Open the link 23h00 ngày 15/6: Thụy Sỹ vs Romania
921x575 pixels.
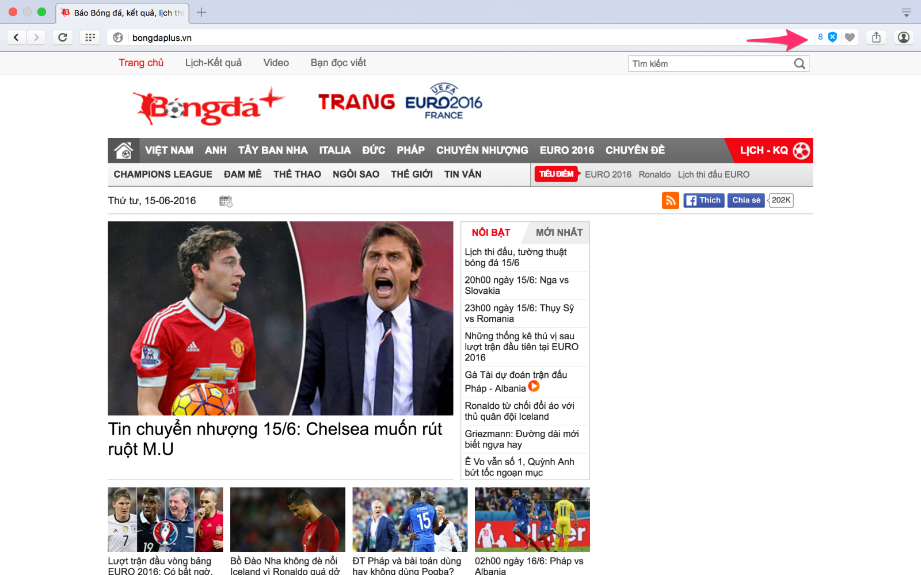click(519, 313)
